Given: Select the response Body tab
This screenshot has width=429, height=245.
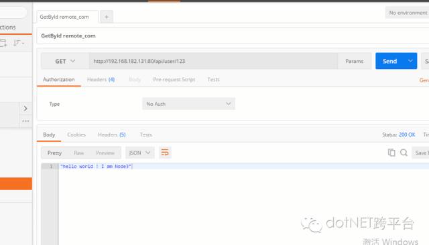Looking at the screenshot, I should coord(49,135).
